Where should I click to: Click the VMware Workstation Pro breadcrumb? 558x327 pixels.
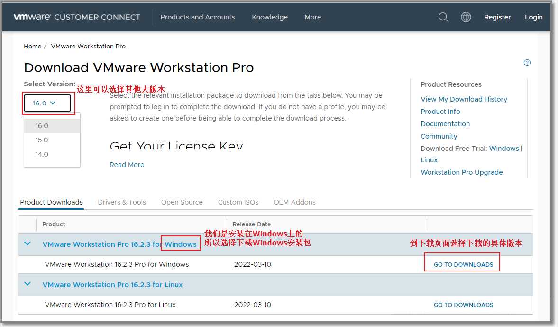(88, 47)
